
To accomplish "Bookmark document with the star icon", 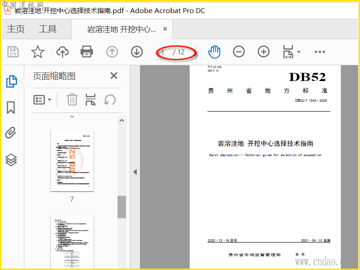I will click(38, 52).
